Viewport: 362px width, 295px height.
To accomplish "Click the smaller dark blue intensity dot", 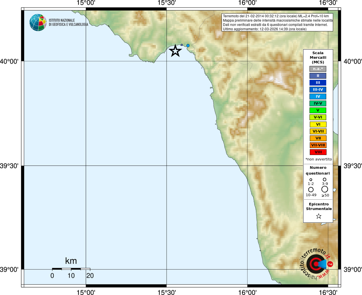I will coord(182,45).
